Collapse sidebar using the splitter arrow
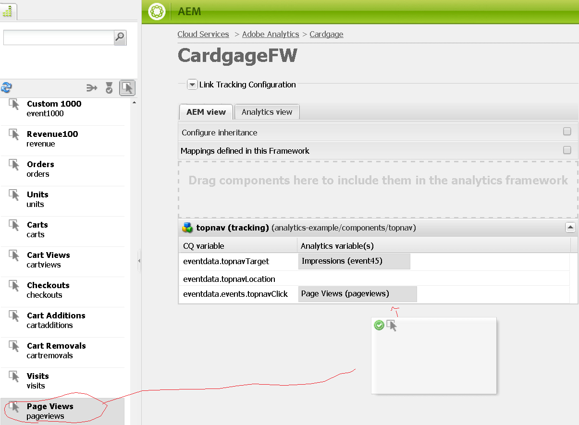Viewport: 579px width, 425px height. (139, 261)
